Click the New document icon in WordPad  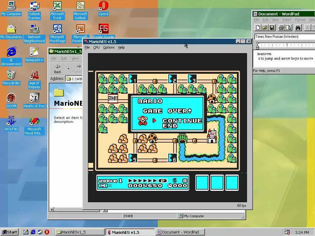[258, 28]
